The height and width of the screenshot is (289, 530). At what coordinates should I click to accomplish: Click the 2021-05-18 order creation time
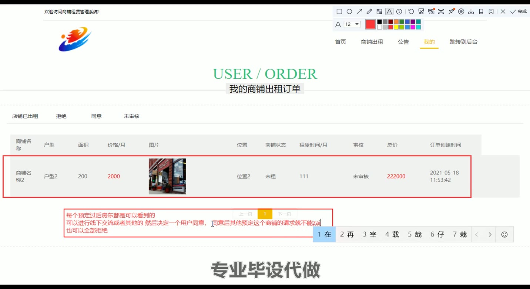pos(444,176)
